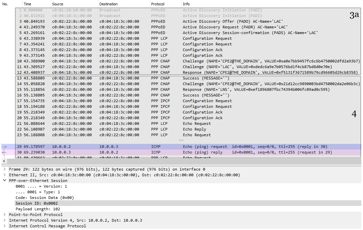Screen dimensions: 363x230
Task: Select the Payload Length: 102 field
Action: pyautogui.click(x=181, y=209)
